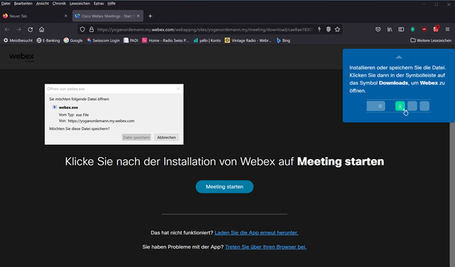The height and width of the screenshot is (267, 455).
Task: Open the Lesezeichen menu
Action: click(x=80, y=4)
